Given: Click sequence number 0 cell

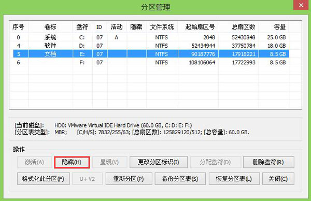Looking at the screenshot, I should coord(19,37).
